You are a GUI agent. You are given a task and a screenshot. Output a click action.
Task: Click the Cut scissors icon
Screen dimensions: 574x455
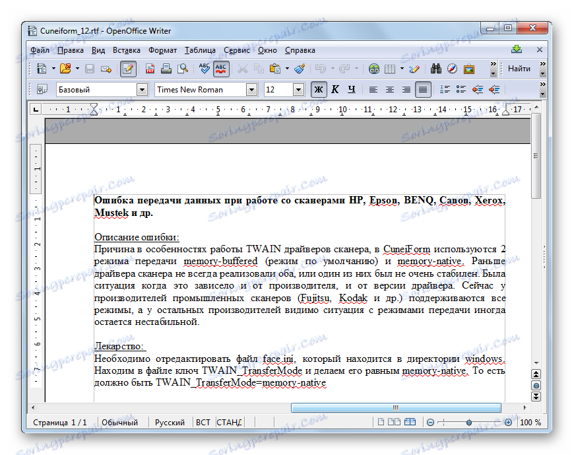click(x=242, y=69)
